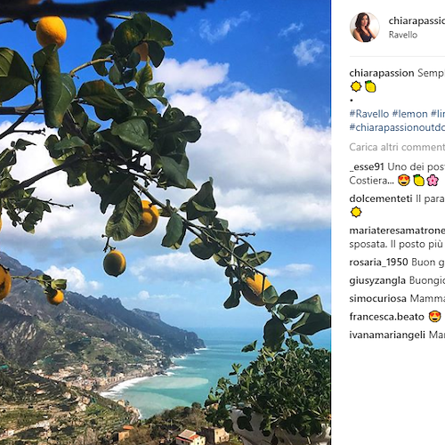This screenshot has width=445, height=445.
Task: Open the #chiarapassionoutdoor hashtag link
Action: point(397,127)
